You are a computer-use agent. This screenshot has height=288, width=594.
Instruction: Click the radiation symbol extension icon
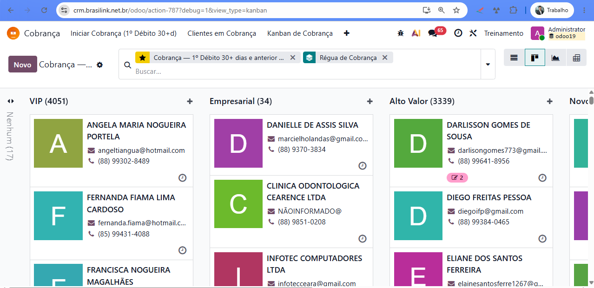coord(496,10)
